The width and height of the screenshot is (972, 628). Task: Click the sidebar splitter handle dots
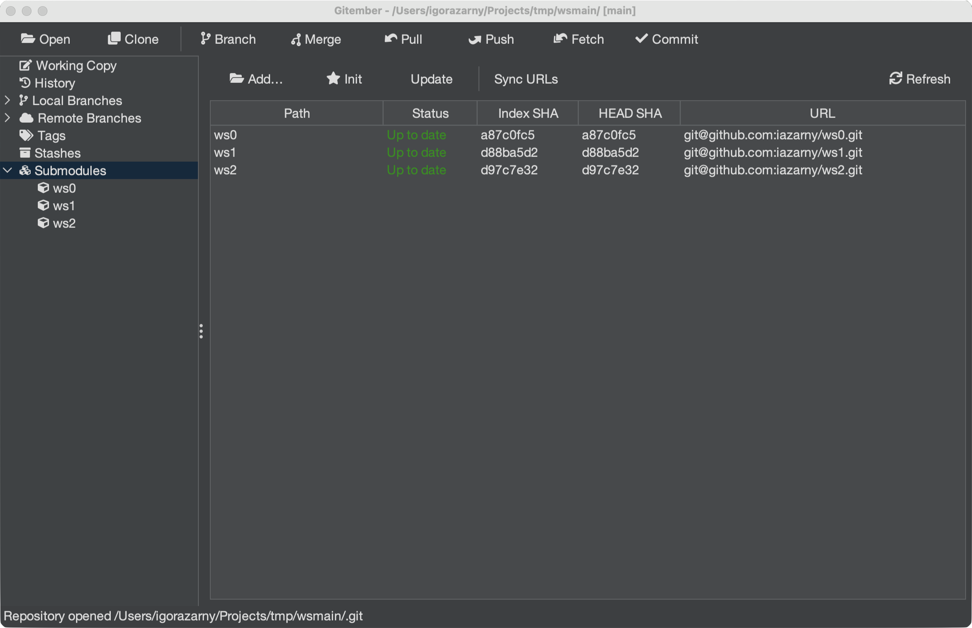click(x=201, y=331)
